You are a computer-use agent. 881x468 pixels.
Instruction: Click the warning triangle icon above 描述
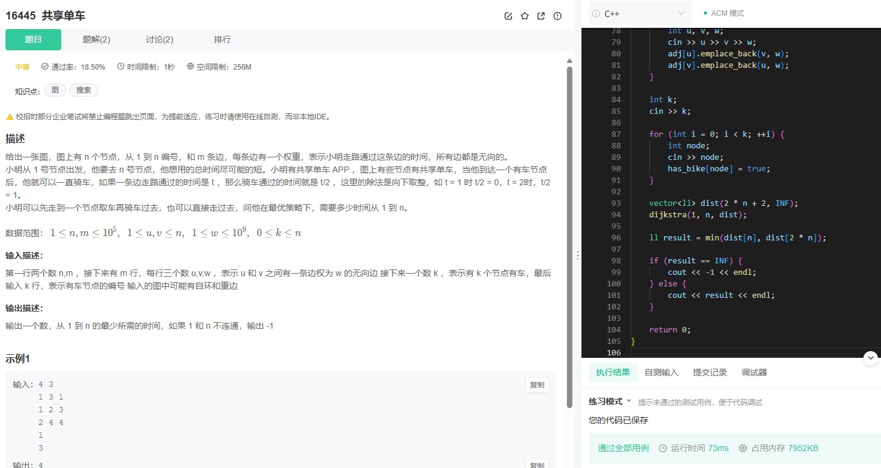click(11, 116)
